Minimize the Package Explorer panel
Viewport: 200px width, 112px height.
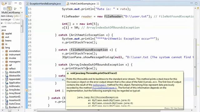[16, 3]
